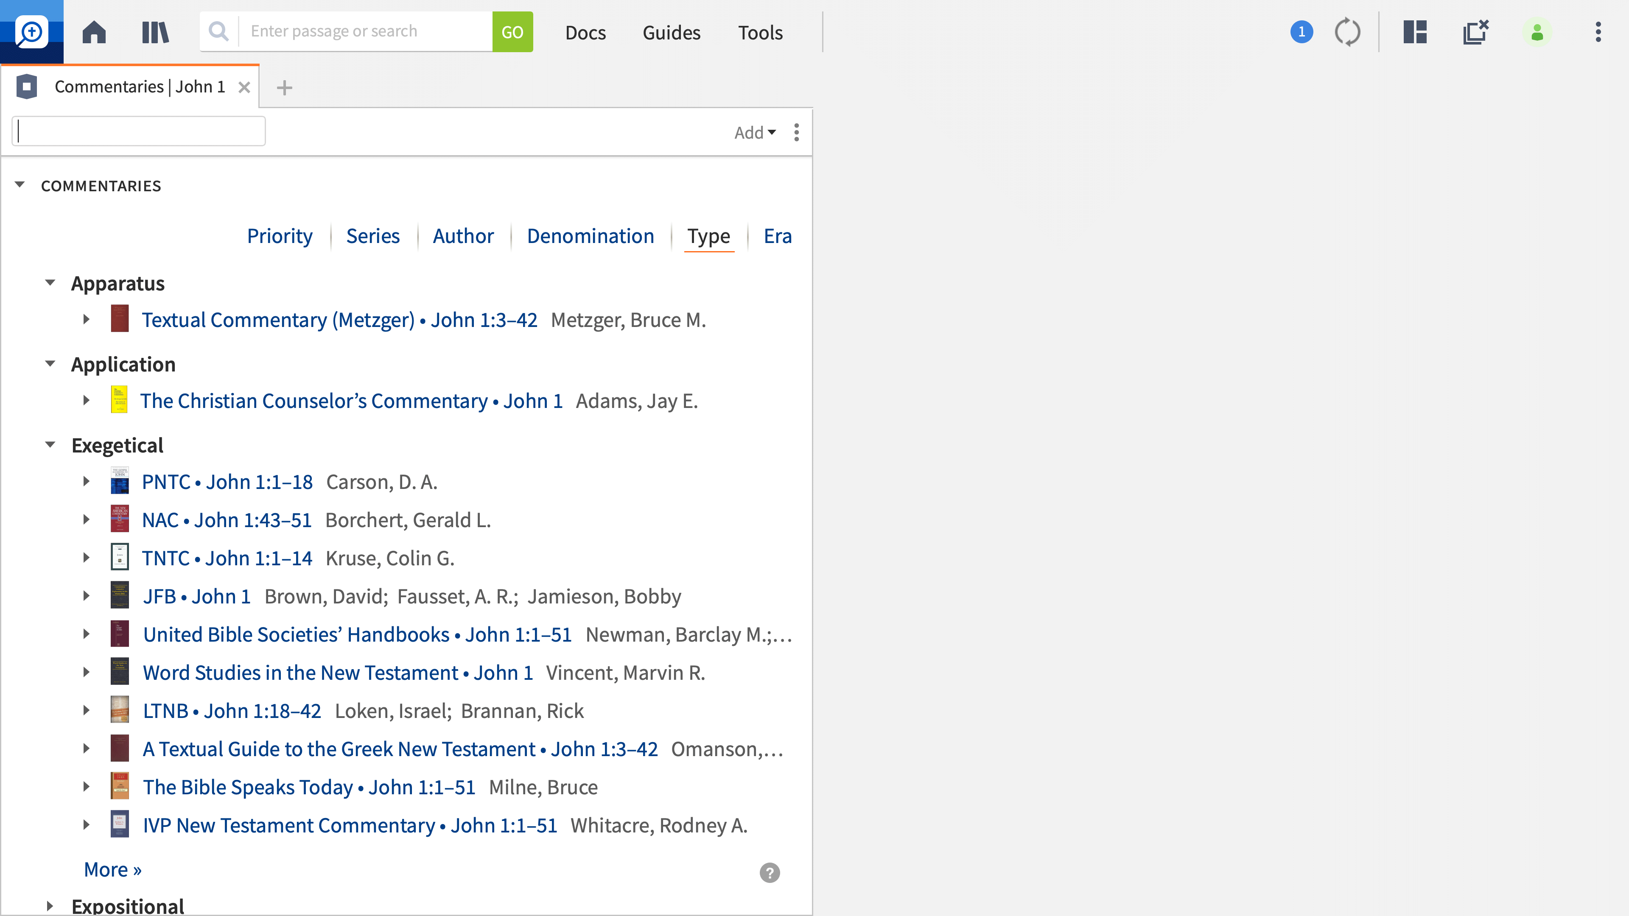Screen dimensions: 1629x916
Task: Sort commentaries by Author
Action: (464, 236)
